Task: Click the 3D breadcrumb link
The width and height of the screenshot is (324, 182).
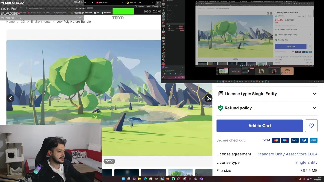Action: click(23, 22)
